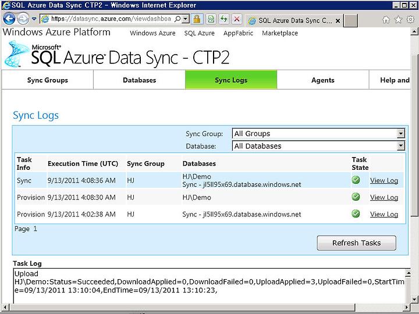The image size is (419, 314).
Task: Click the red X stop loading icon
Action: pyautogui.click(x=237, y=19)
